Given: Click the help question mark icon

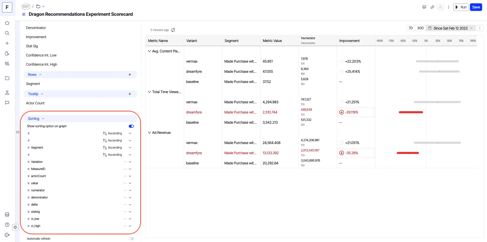Looking at the screenshot, I should tap(7, 225).
